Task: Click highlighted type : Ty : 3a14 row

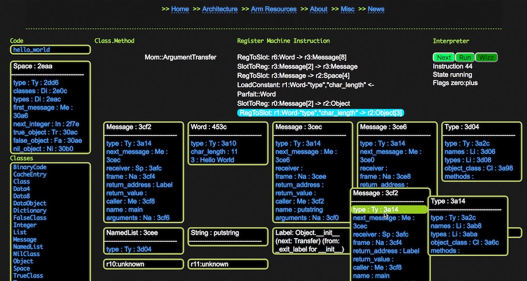Action: 388,210
